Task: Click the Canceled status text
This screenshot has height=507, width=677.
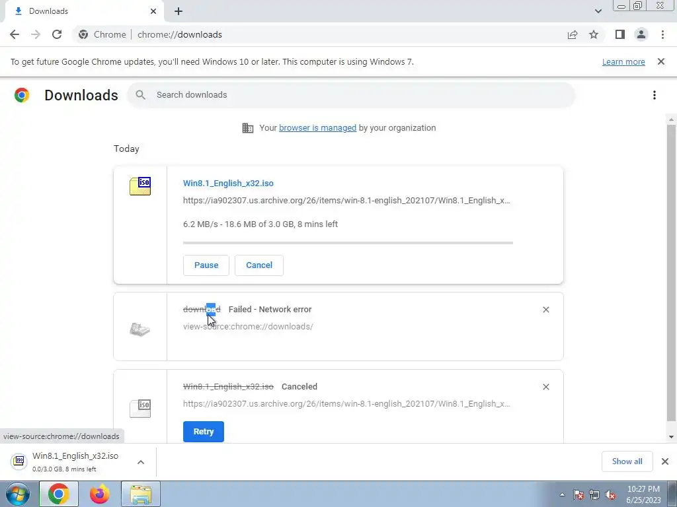Action: pyautogui.click(x=299, y=386)
